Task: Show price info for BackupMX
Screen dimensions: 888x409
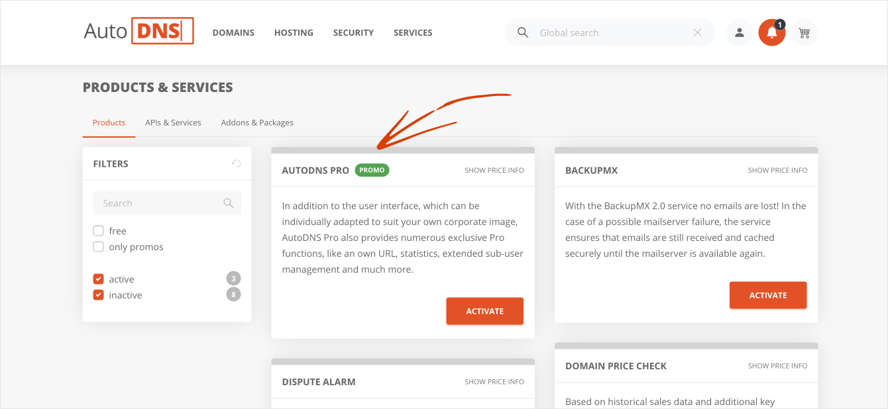Action: (x=778, y=170)
